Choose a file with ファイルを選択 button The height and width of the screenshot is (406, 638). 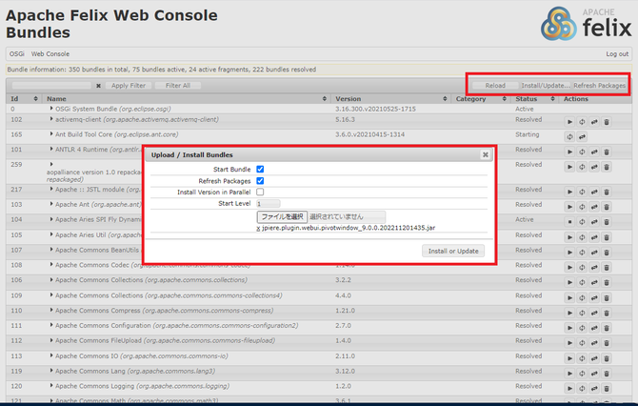(x=282, y=216)
